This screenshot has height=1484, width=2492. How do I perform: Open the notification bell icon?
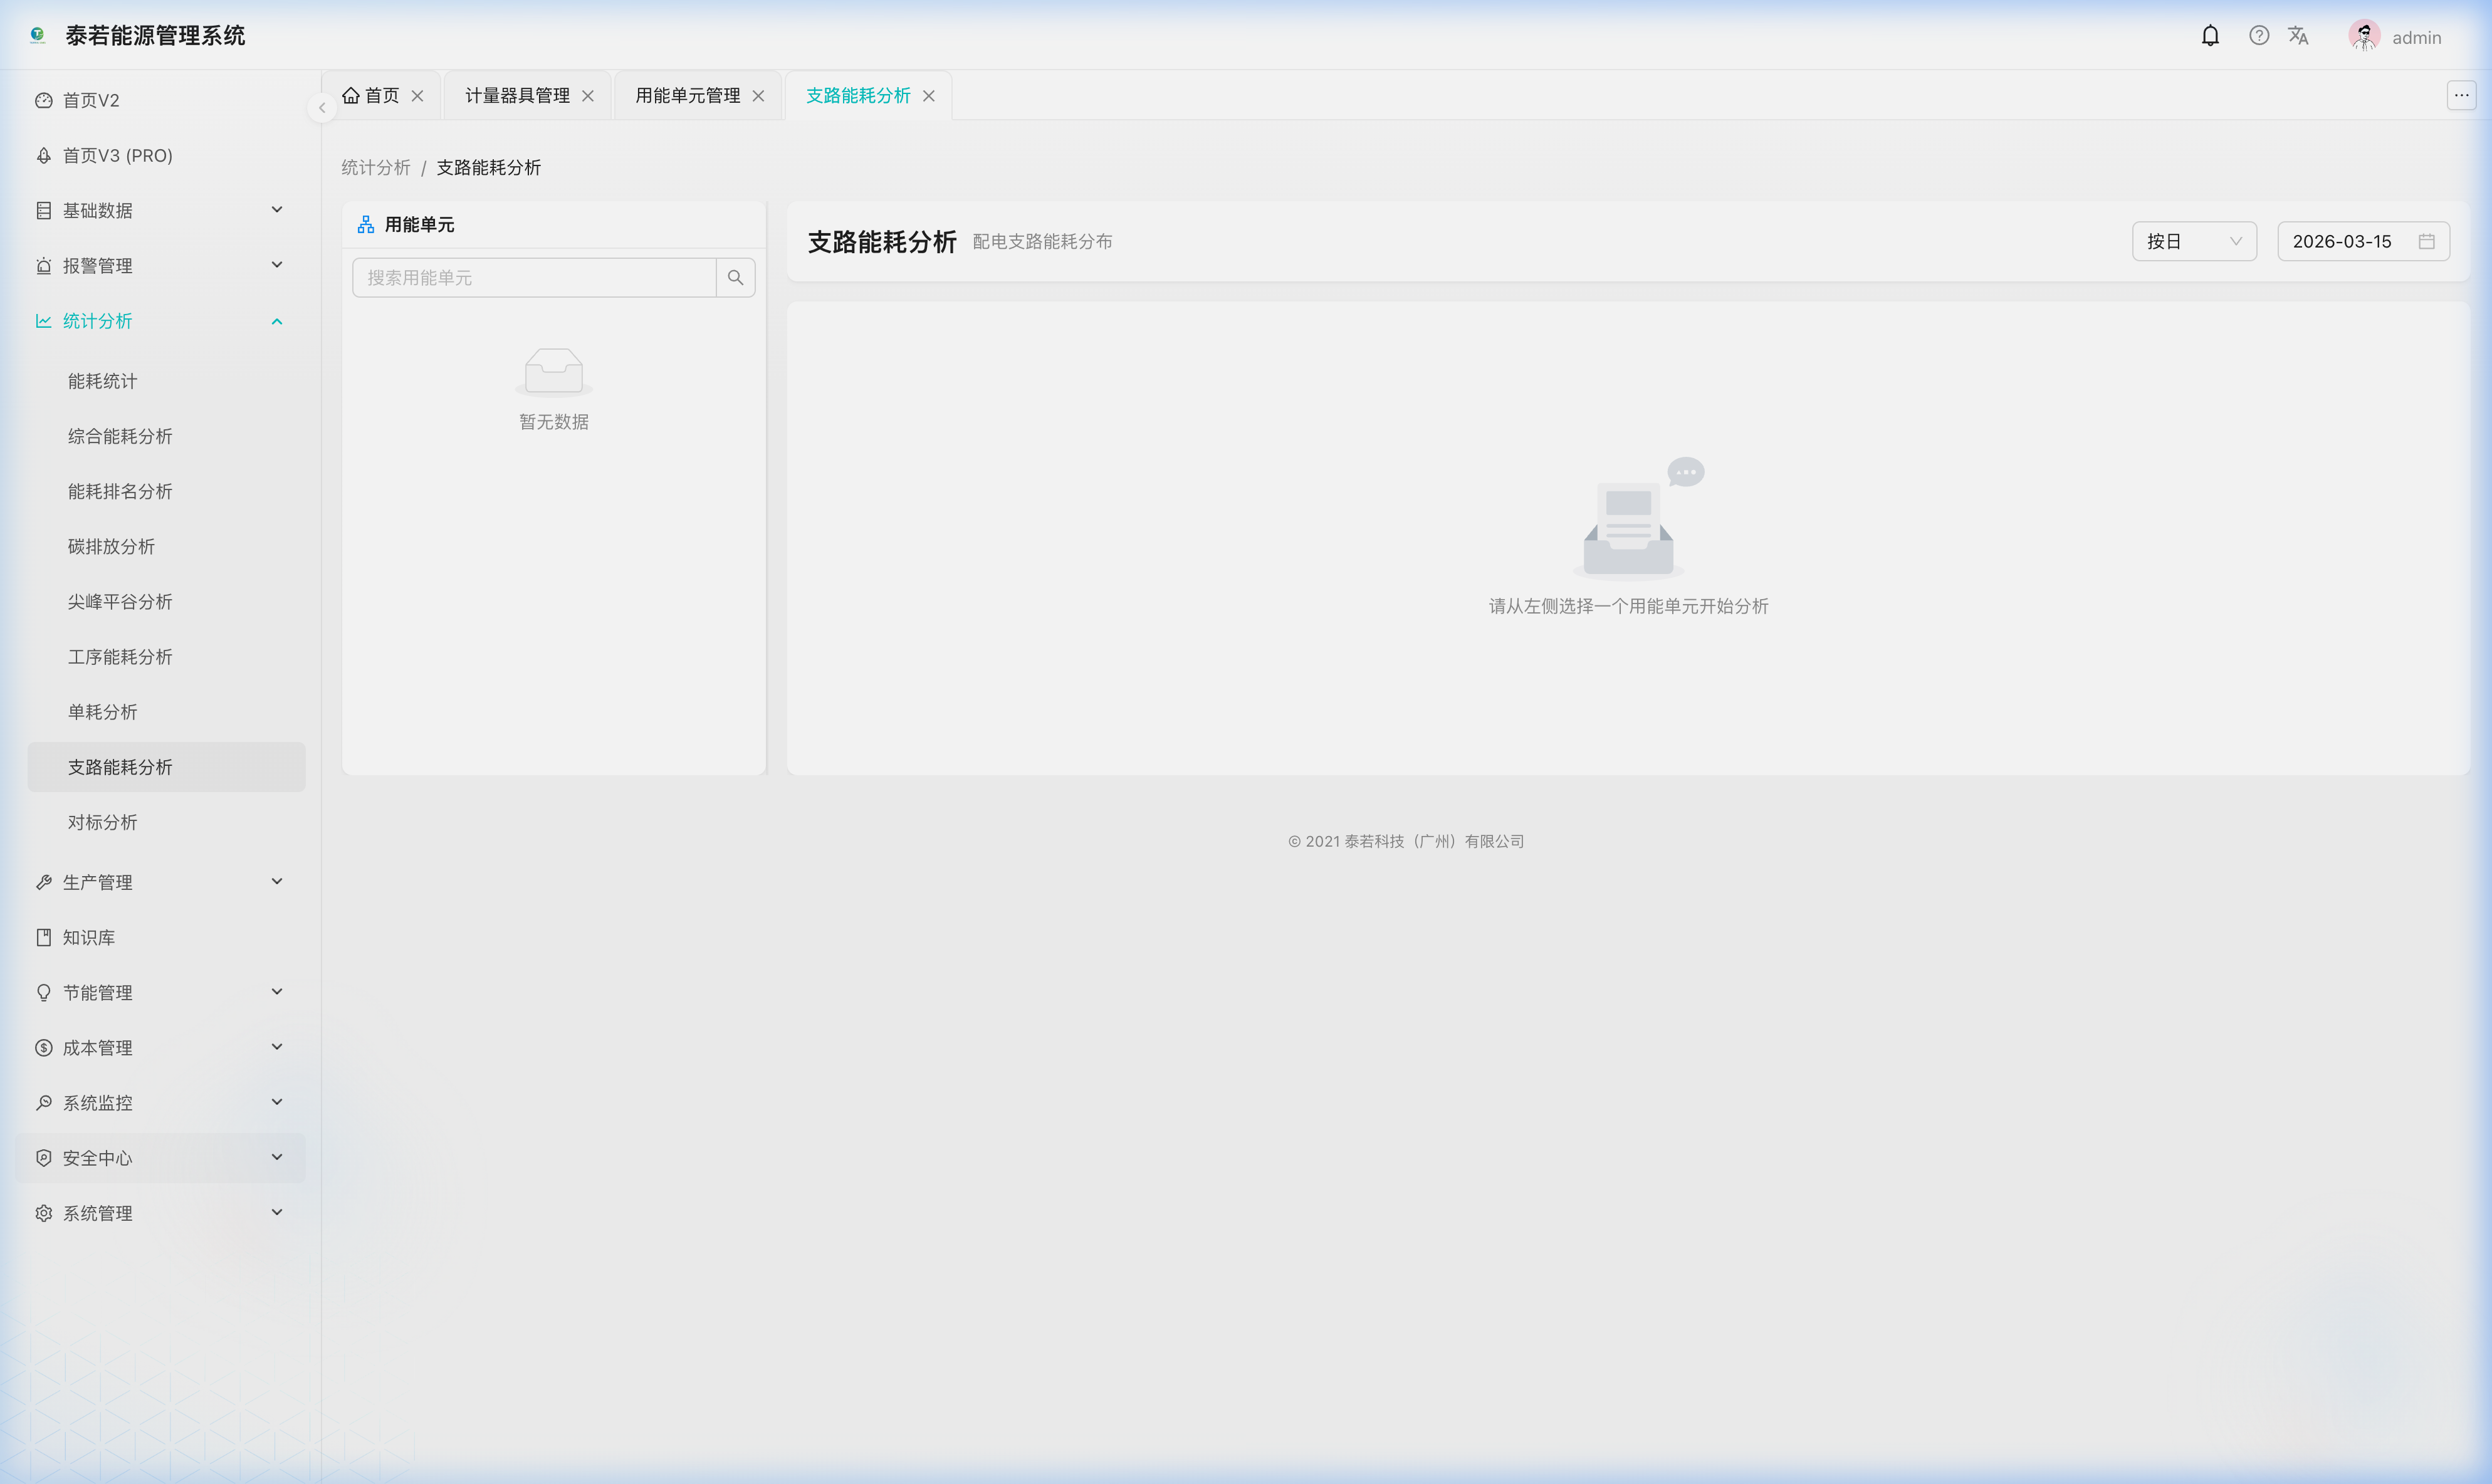point(2210,36)
